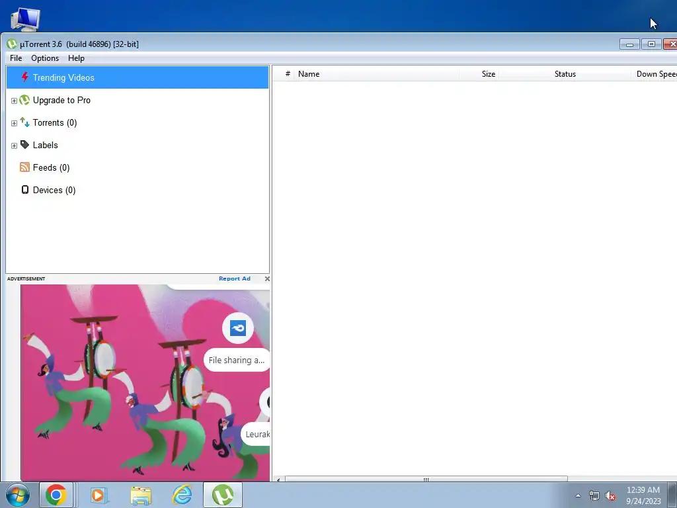The width and height of the screenshot is (677, 508).
Task: Select Devices (0) in sidebar
Action: point(54,190)
